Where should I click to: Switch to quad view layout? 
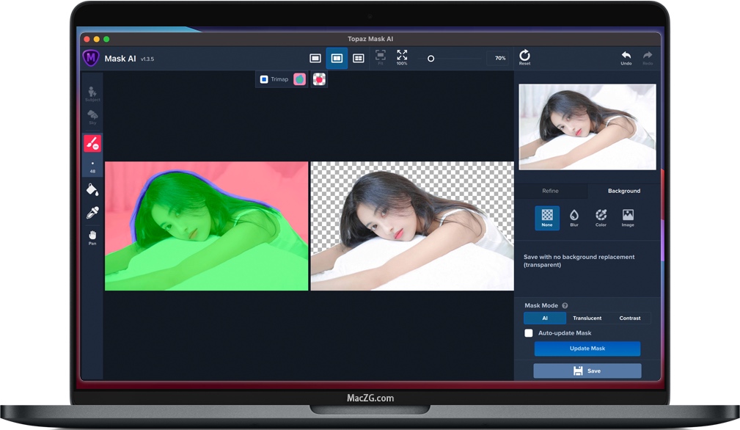pos(358,58)
